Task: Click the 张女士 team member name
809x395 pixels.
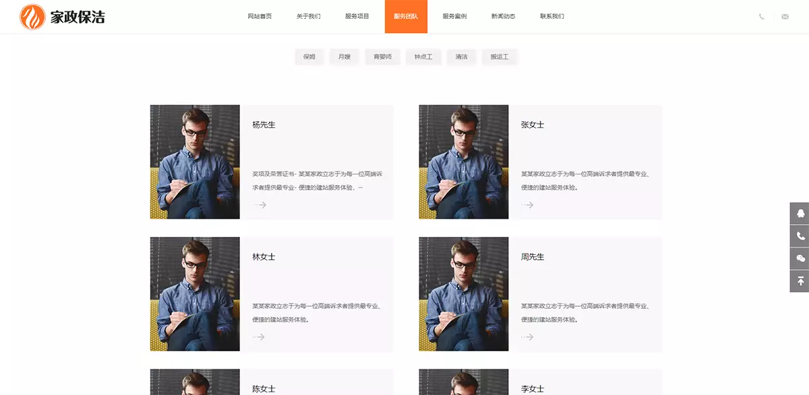Action: pyautogui.click(x=532, y=124)
